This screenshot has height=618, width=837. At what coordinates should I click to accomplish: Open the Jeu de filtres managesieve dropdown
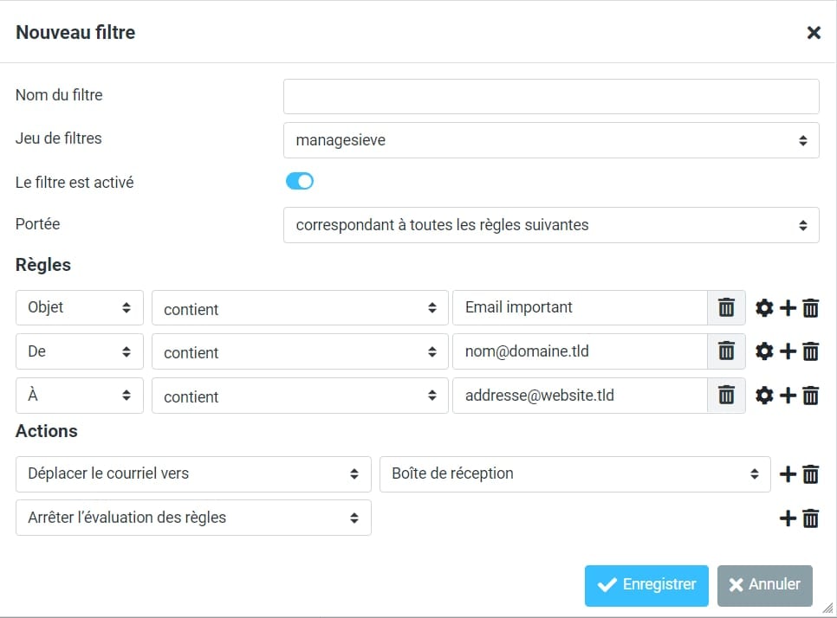[x=551, y=140]
